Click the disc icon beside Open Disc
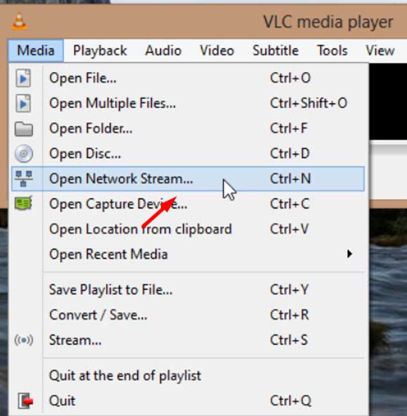The height and width of the screenshot is (416, 407). pos(24,154)
